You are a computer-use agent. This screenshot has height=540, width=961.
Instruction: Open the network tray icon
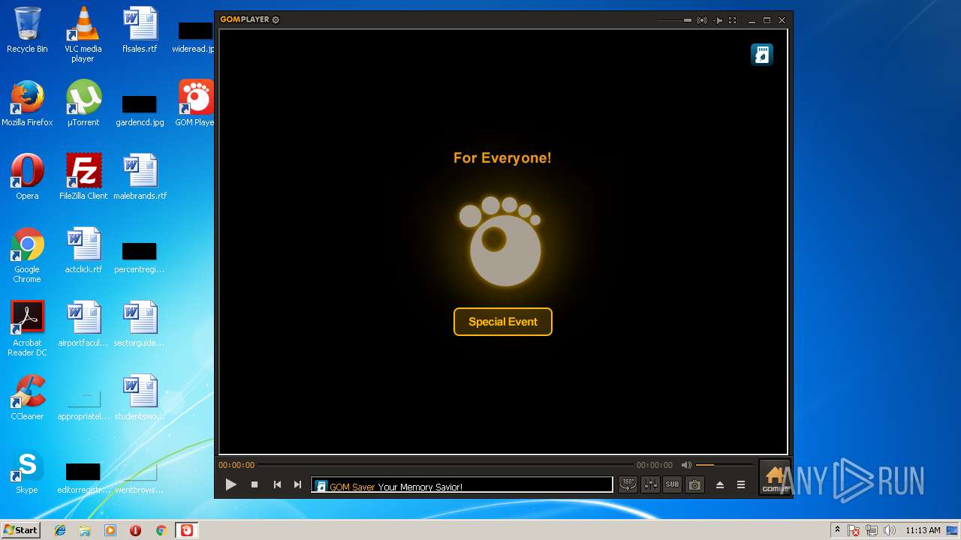[872, 530]
